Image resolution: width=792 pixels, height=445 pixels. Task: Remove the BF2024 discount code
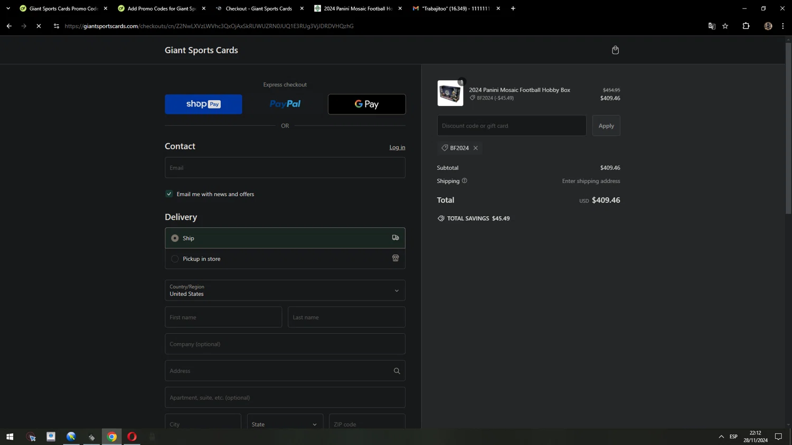coord(476,148)
